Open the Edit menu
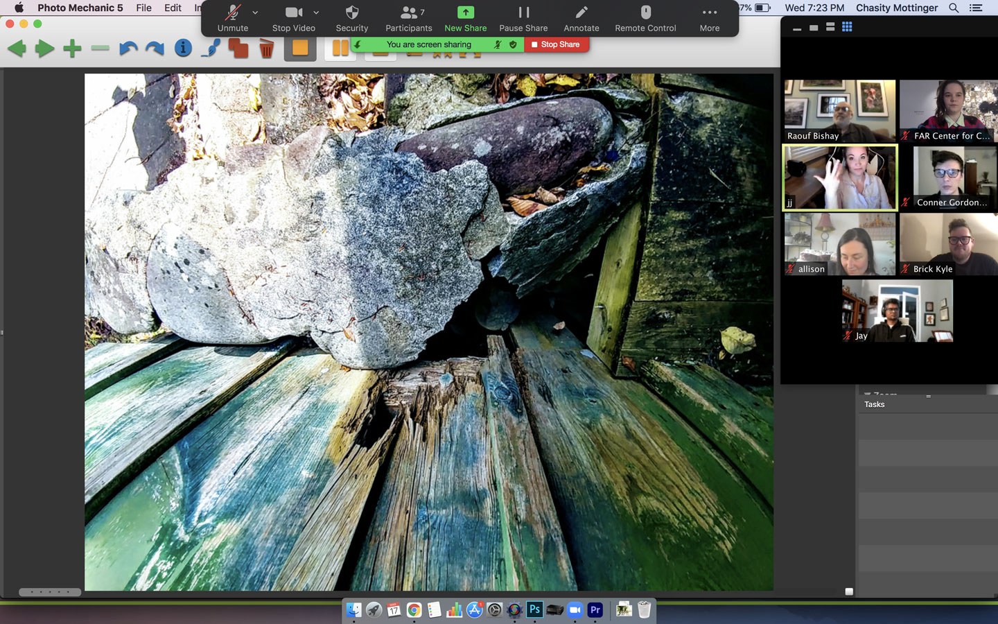Screen dimensions: 998x624 (x=173, y=8)
